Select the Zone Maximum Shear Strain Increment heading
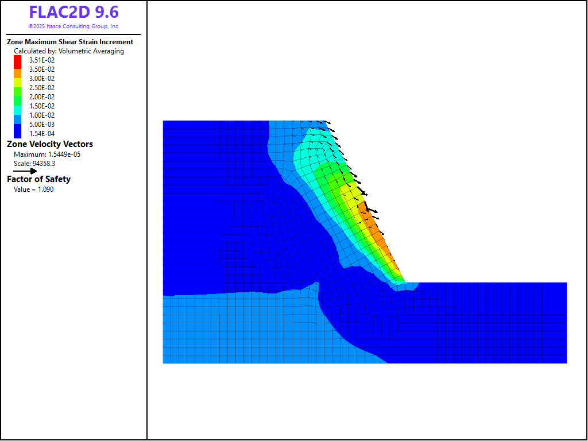Screen dimensions: 588x441 [70, 42]
